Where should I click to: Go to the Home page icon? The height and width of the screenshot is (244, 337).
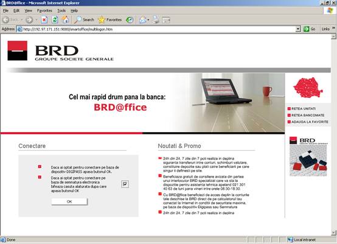point(66,20)
